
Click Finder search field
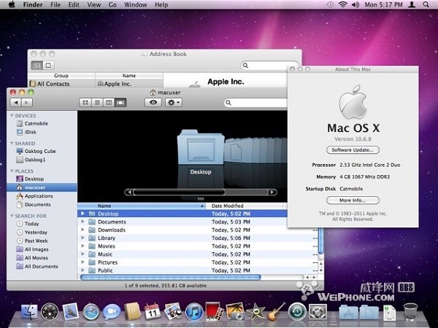click(x=256, y=103)
